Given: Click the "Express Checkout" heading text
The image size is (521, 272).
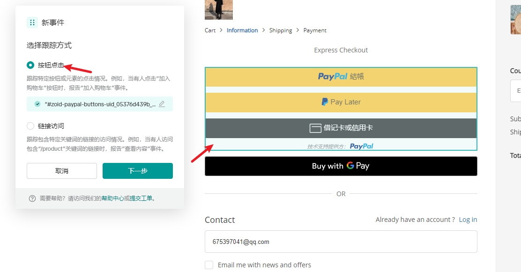Looking at the screenshot, I should (x=341, y=50).
